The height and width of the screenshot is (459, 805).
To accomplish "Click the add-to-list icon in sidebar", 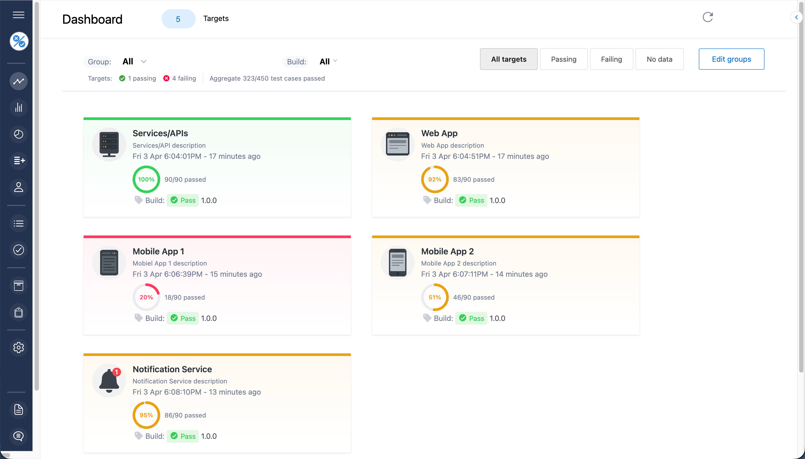I will tap(18, 161).
